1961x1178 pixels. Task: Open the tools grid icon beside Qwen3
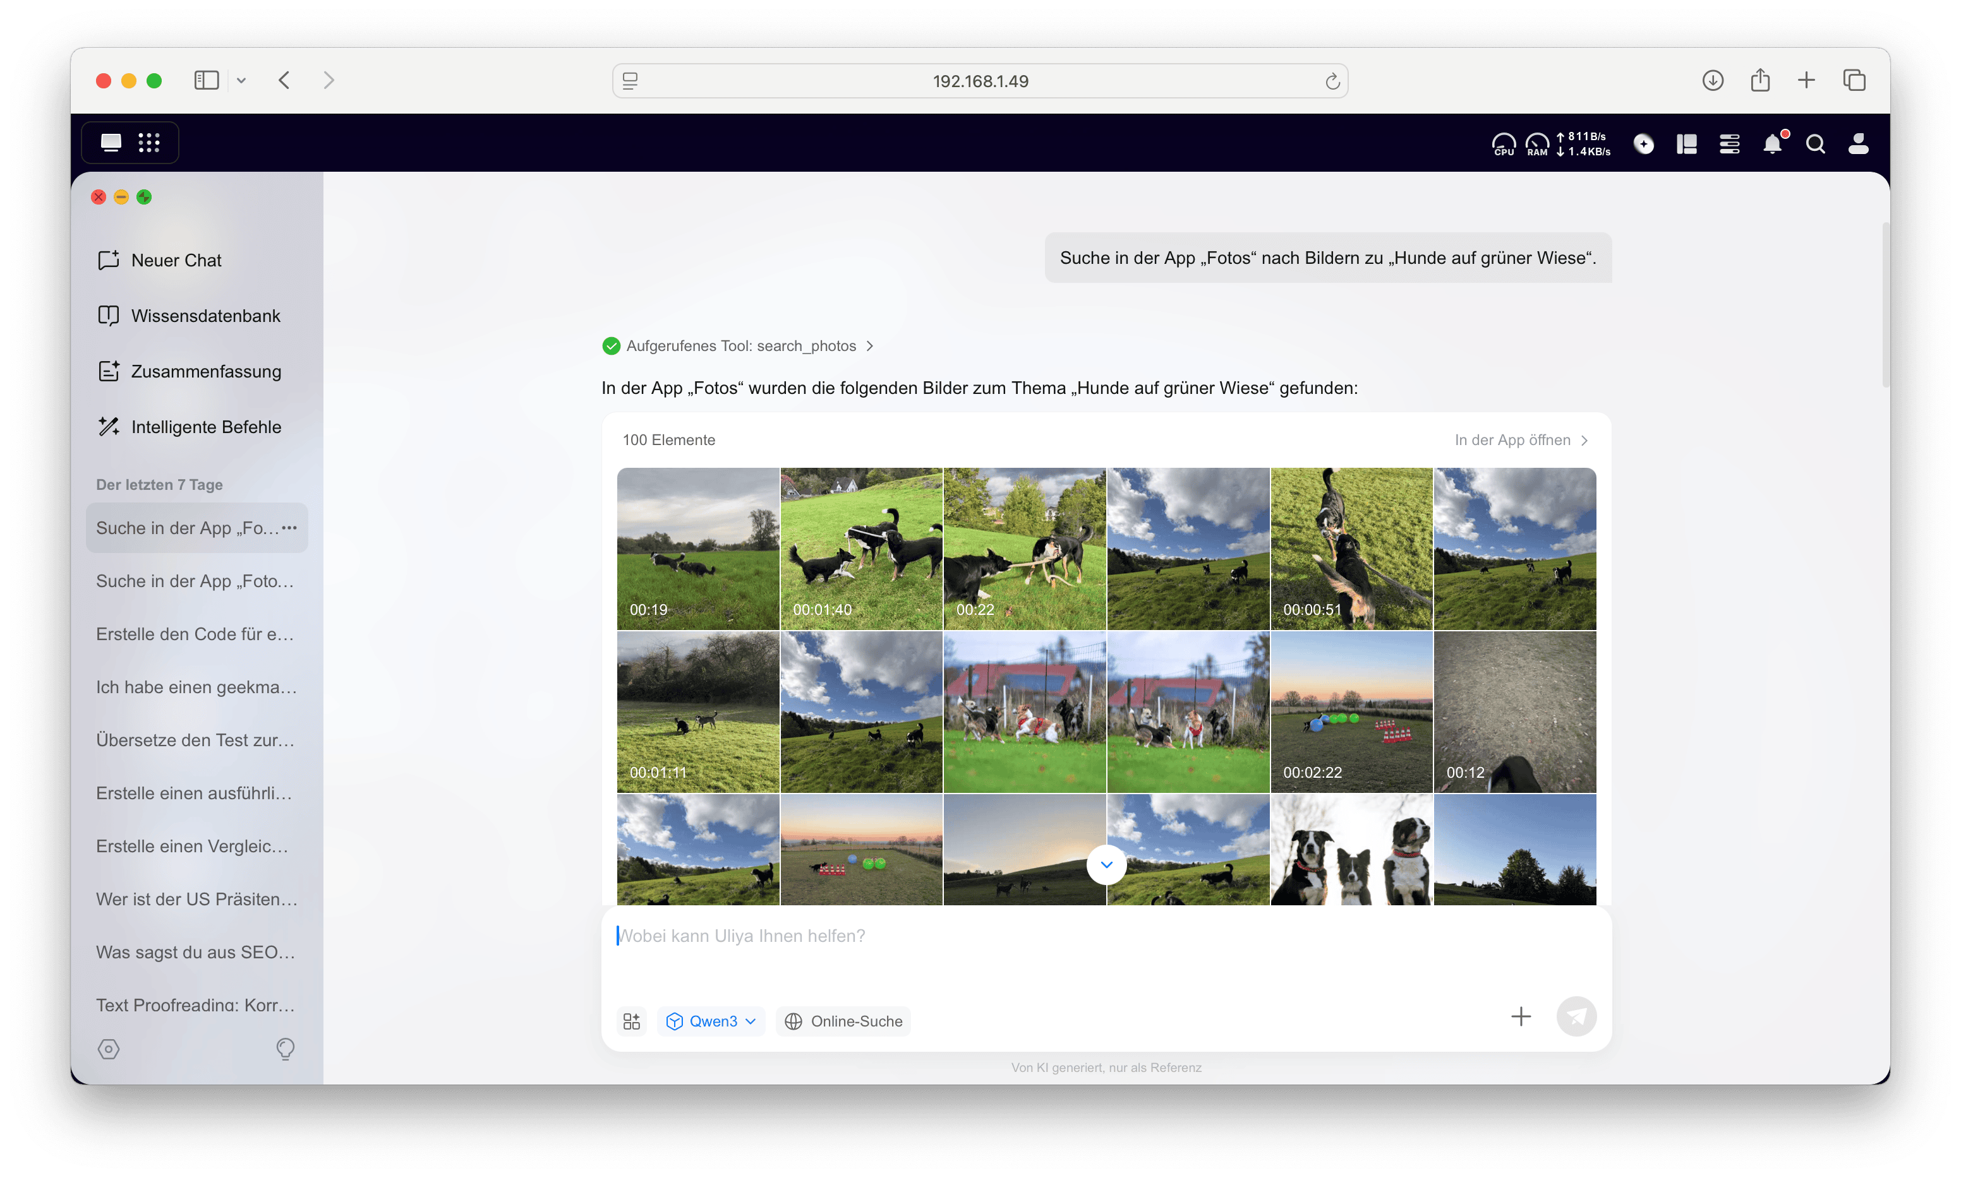coord(631,1021)
